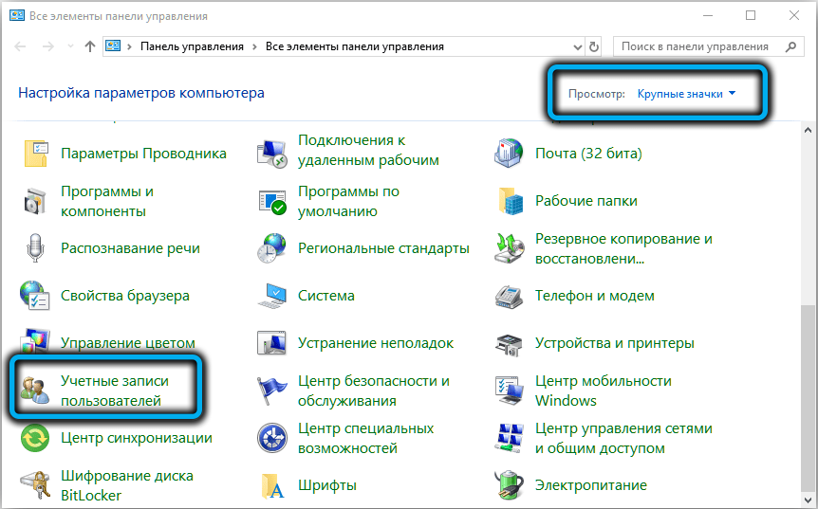The image size is (818, 509).
Task: Expand the chevron after Панель управления
Action: [x=254, y=46]
